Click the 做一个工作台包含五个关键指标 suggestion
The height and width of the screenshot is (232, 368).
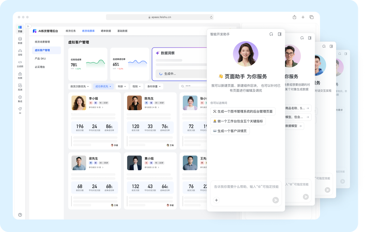238,121
